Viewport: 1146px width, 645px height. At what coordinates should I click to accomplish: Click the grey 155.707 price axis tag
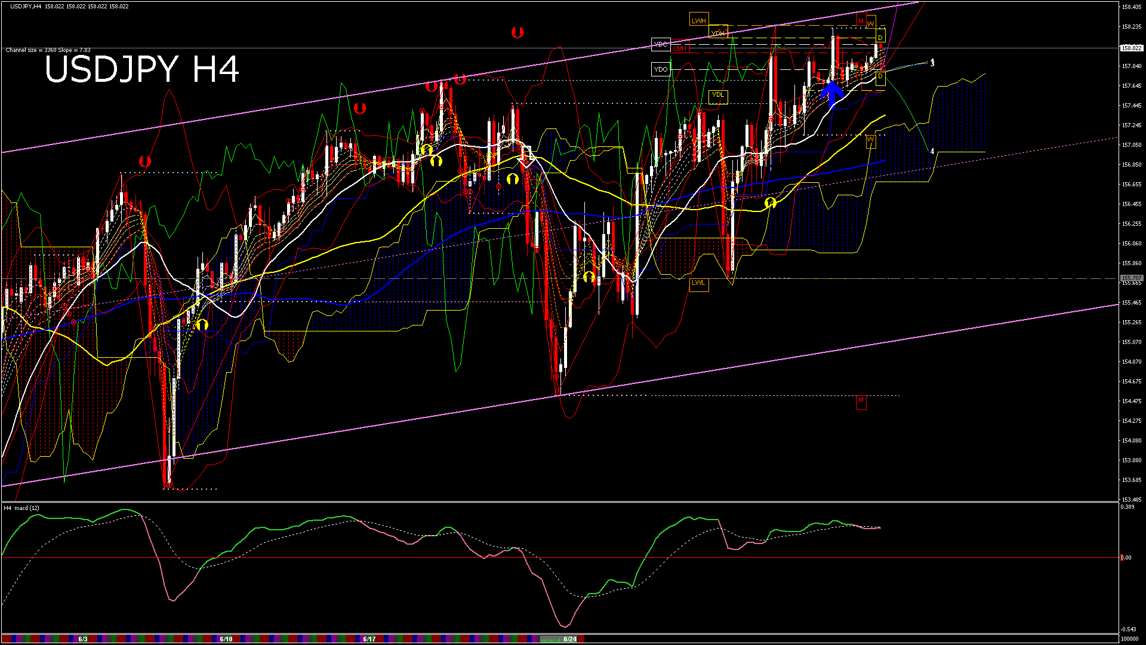[1131, 278]
